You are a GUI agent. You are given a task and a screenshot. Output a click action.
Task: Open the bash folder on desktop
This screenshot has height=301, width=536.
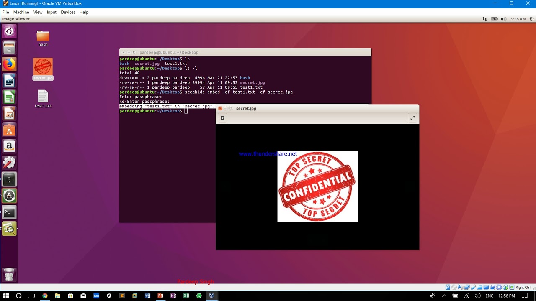pyautogui.click(x=43, y=38)
